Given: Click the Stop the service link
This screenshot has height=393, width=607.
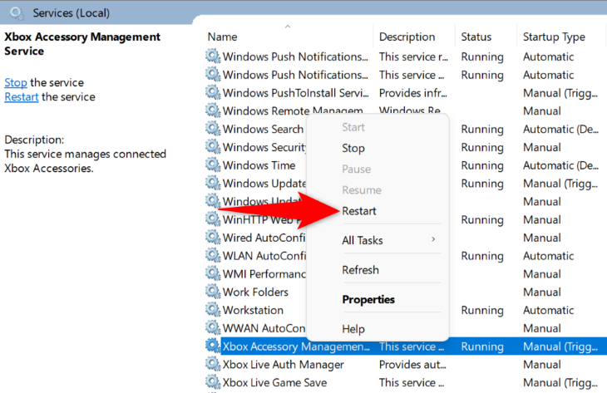Looking at the screenshot, I should click(x=16, y=82).
